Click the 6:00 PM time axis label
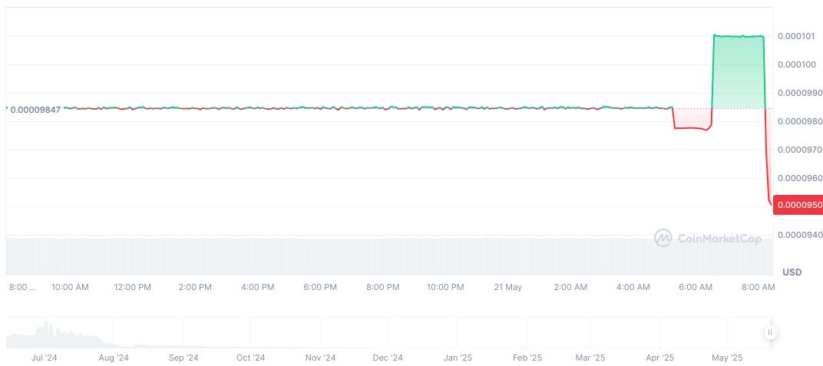Screen dimensions: 823x366 point(319,287)
